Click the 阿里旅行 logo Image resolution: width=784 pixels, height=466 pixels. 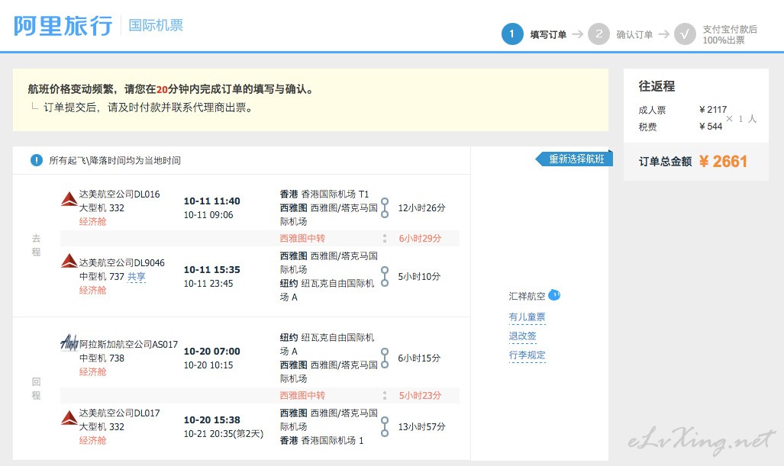(x=63, y=25)
